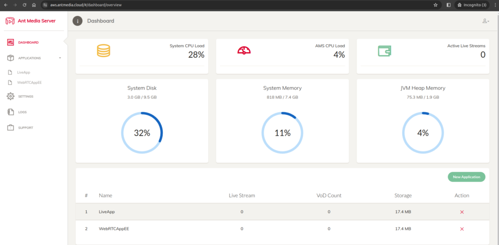View site information icon in address bar
Viewport: 499px width, 245px height.
tap(45, 5)
